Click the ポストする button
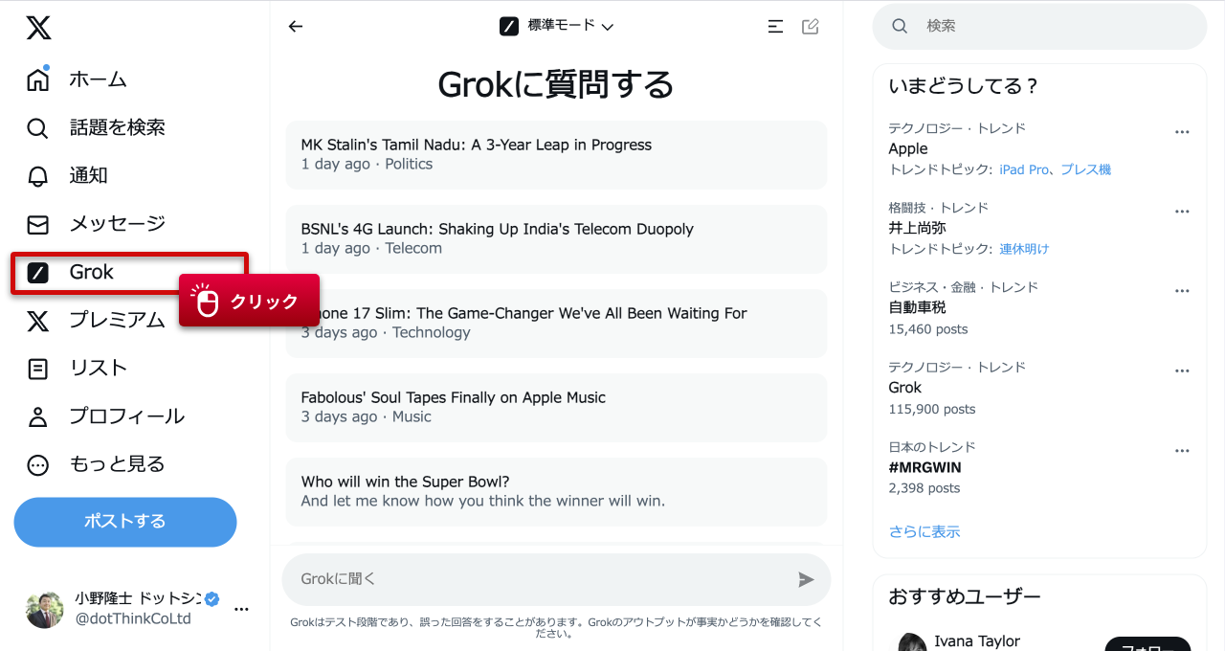This screenshot has height=651, width=1225. pyautogui.click(x=124, y=522)
